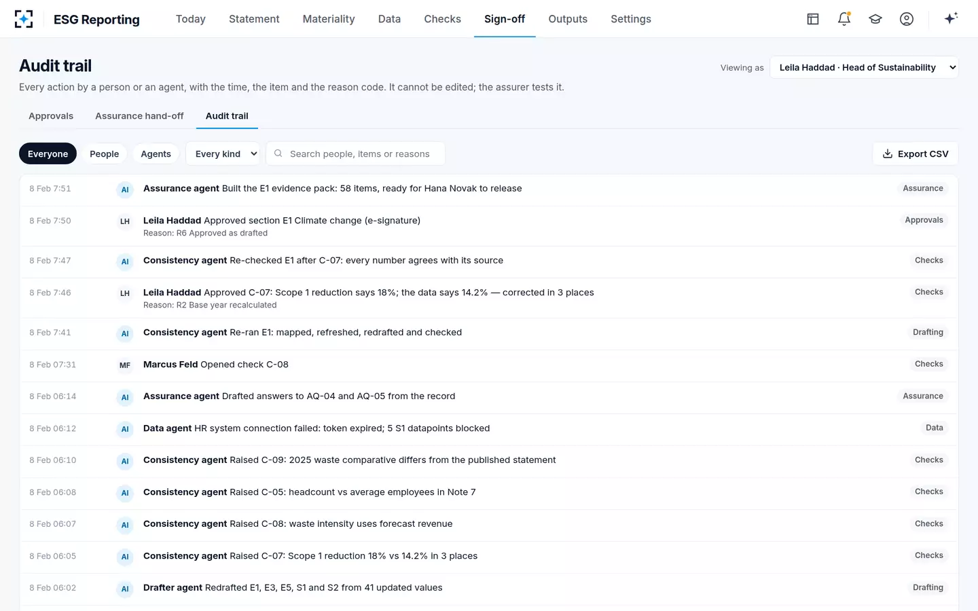This screenshot has height=611, width=978.
Task: Click the AI avatar on the 06:12 Data agent row
Action: tap(125, 429)
